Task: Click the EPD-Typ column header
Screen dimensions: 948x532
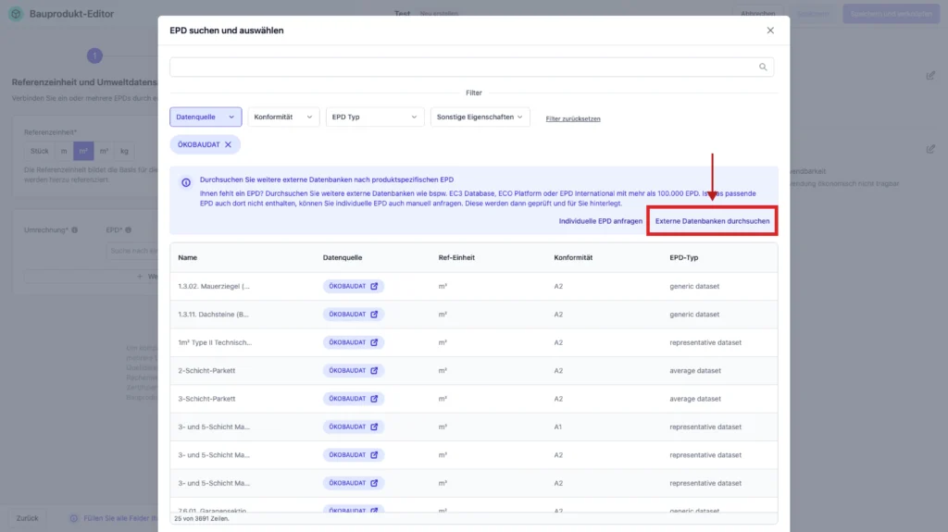Action: coord(684,257)
